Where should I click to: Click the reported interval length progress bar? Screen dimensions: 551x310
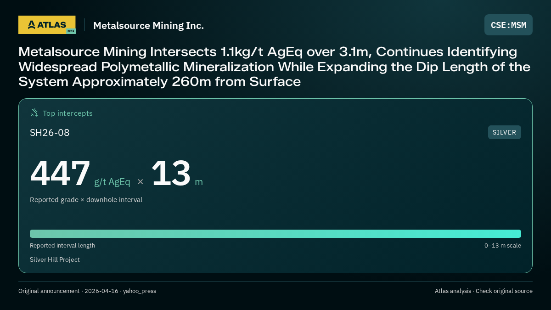[275, 234]
